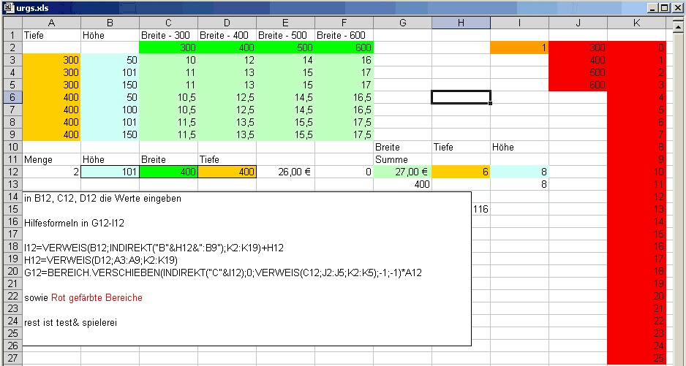The image size is (686, 366).
Task: Click cell G12 showing 27,00 €
Action: pyautogui.click(x=402, y=172)
